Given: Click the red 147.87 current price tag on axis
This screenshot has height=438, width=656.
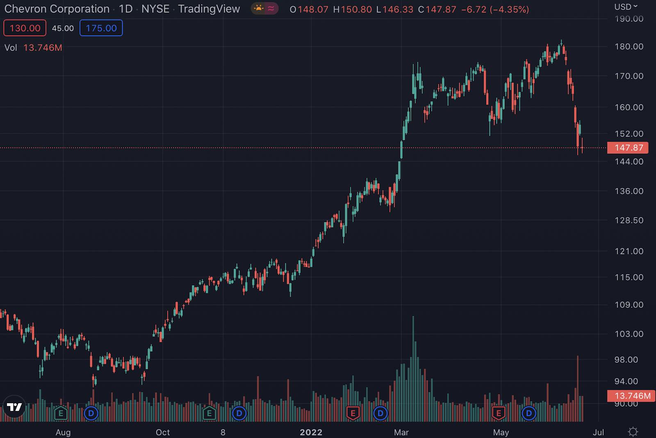Looking at the screenshot, I should point(628,148).
